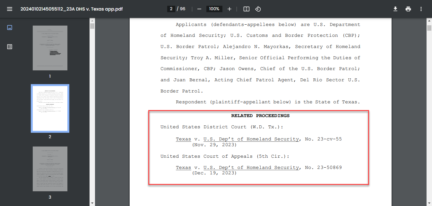Viewport: 432px width, 206px height.
Task: Open the sidebar hamburger menu
Action: click(x=10, y=9)
